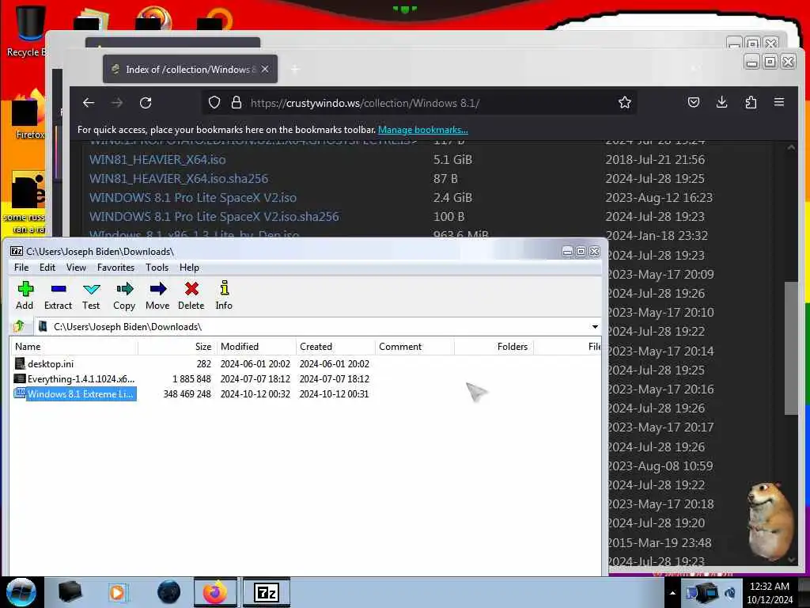This screenshot has width=810, height=608.
Task: Open WINDOWS 8.1 Pro Lite SpaceX V2.iso
Action: click(193, 197)
